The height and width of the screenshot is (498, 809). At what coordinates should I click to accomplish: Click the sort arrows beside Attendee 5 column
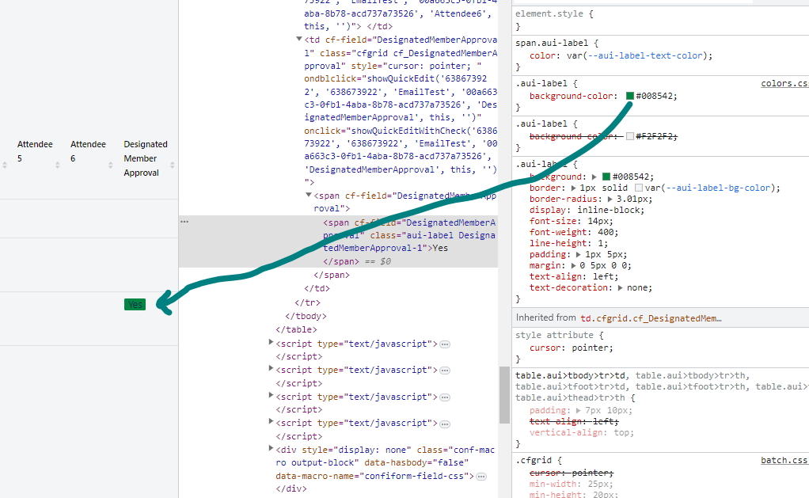tap(58, 165)
